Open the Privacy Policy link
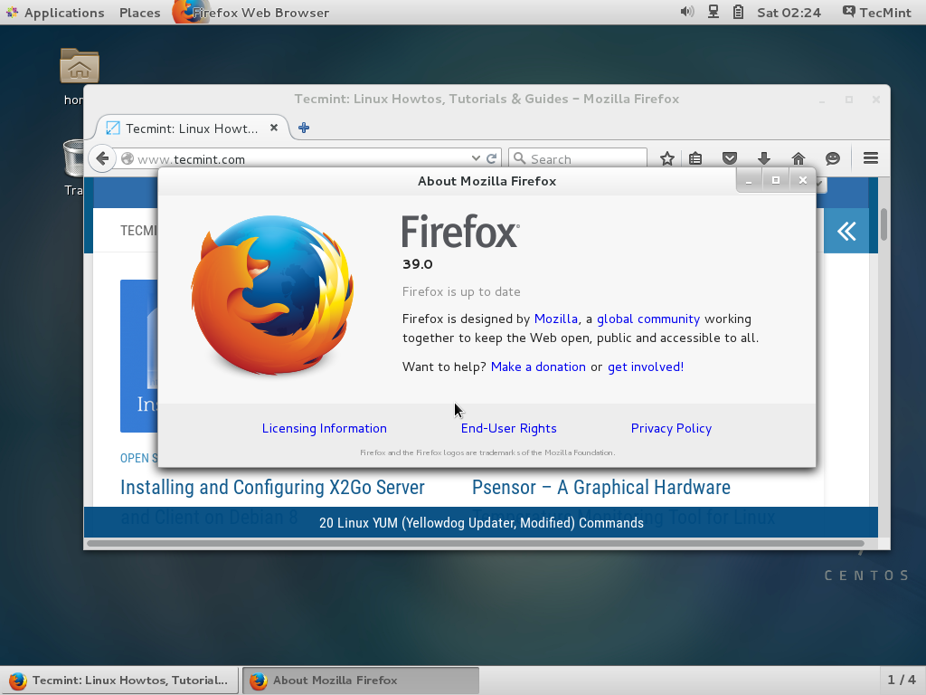This screenshot has width=926, height=695. pos(671,428)
